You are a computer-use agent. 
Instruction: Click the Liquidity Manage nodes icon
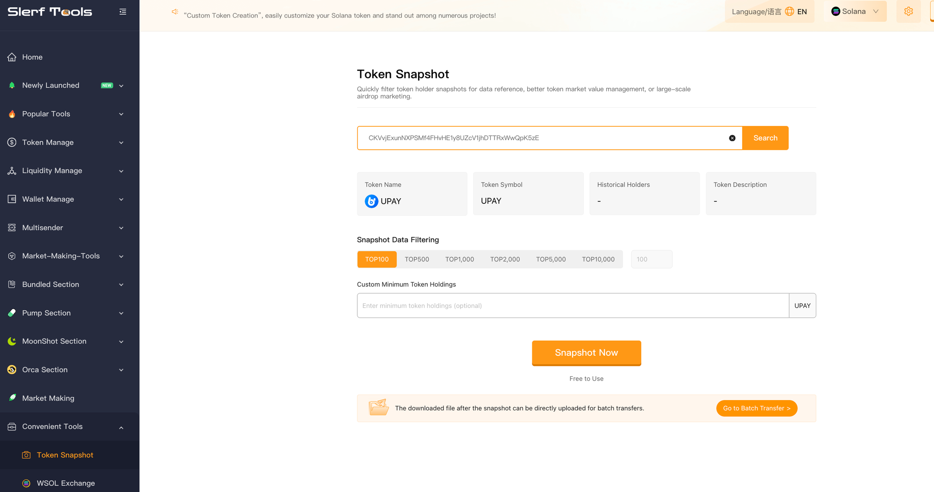pyautogui.click(x=12, y=171)
